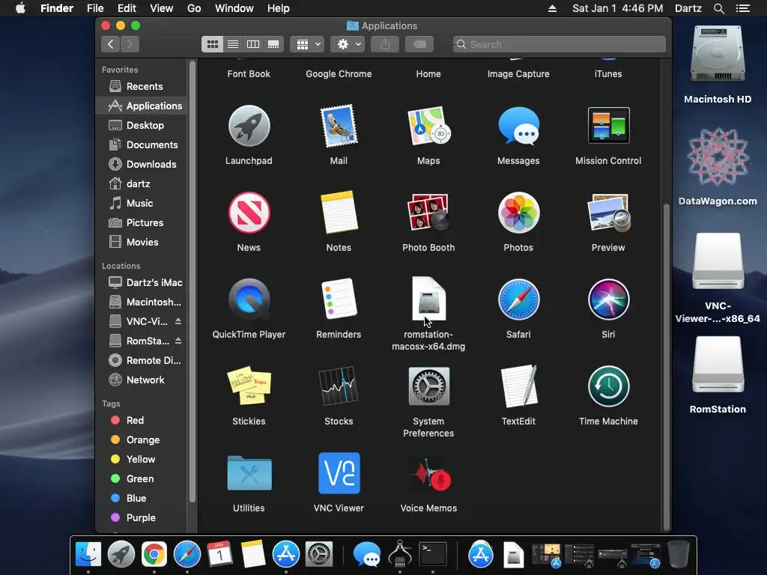Open the Go menu
Viewport: 767px width, 575px height.
point(194,8)
